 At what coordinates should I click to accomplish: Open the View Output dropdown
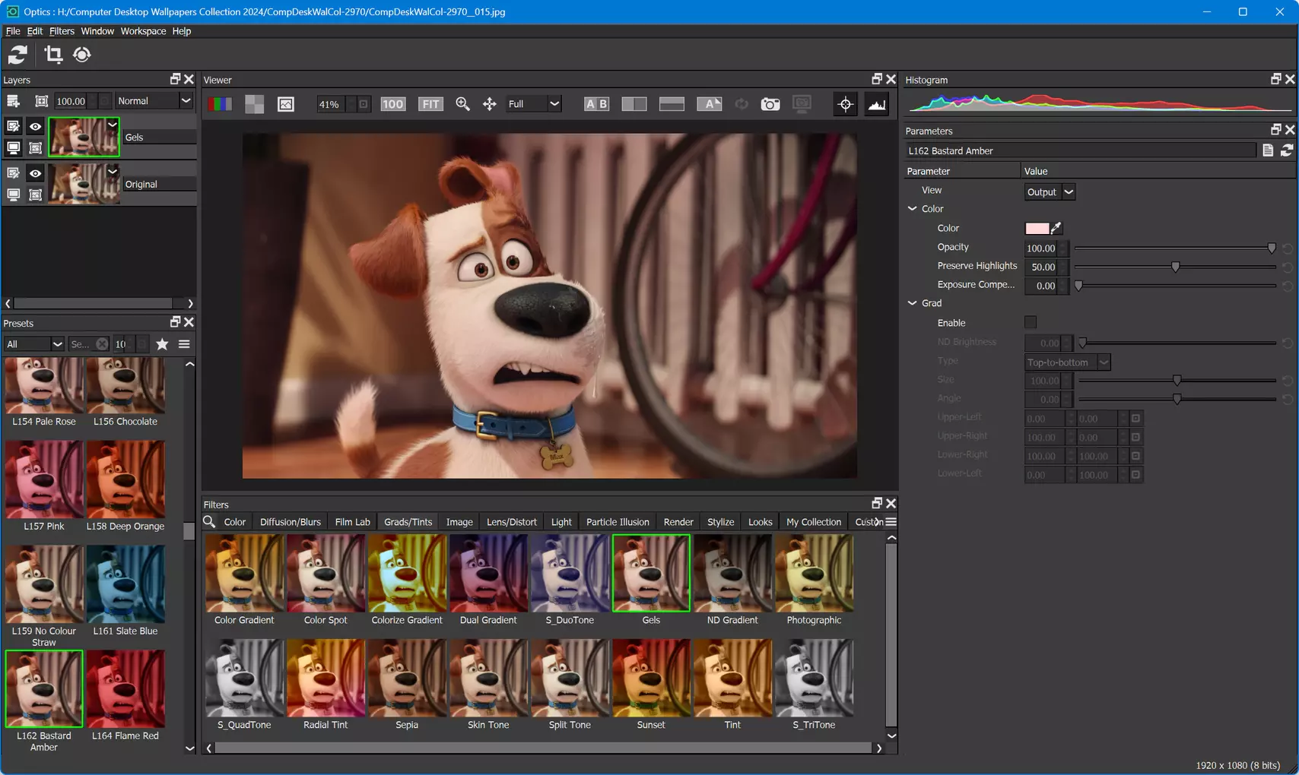tap(1050, 192)
